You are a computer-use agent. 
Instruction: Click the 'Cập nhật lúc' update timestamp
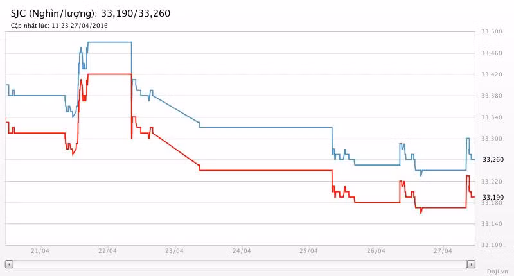coord(59,26)
